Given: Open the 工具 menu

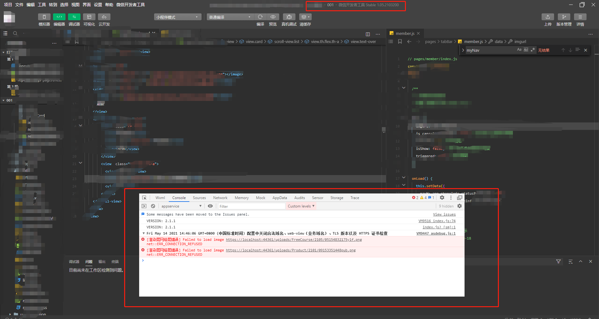Looking at the screenshot, I should (42, 5).
